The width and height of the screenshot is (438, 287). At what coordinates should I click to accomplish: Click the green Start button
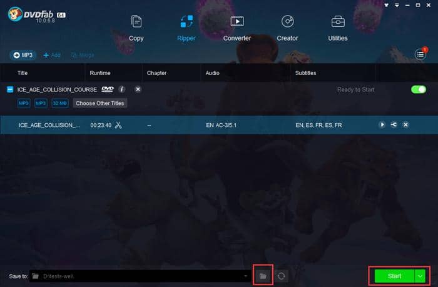coord(394,276)
